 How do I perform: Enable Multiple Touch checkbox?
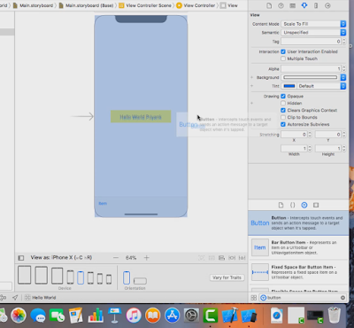click(x=283, y=59)
